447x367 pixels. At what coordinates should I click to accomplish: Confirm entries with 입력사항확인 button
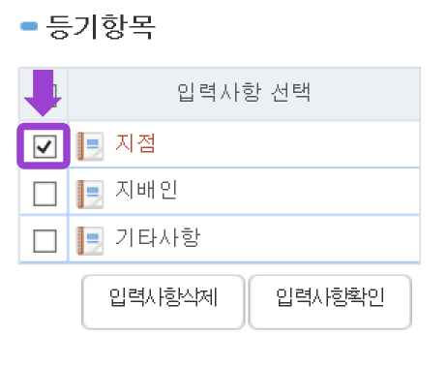click(x=330, y=302)
